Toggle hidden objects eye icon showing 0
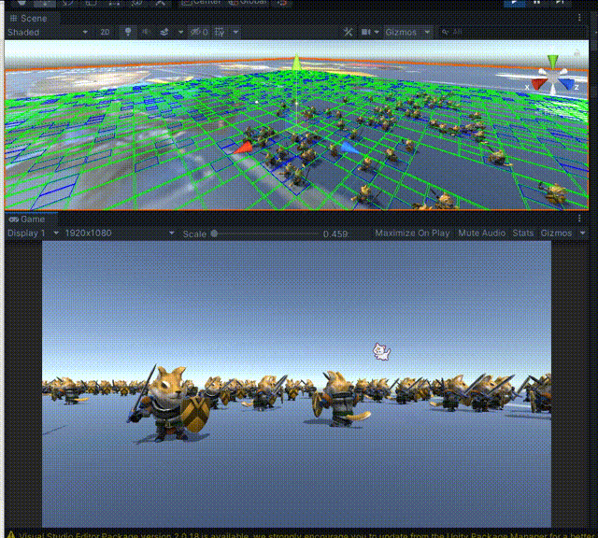This screenshot has width=598, height=538. click(199, 32)
